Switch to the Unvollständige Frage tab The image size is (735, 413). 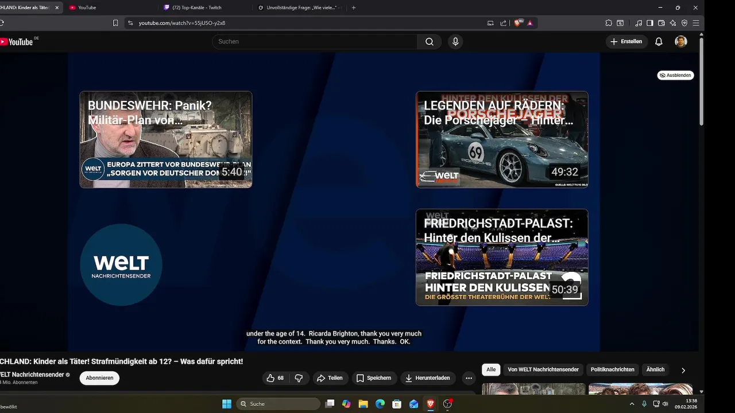299,7
